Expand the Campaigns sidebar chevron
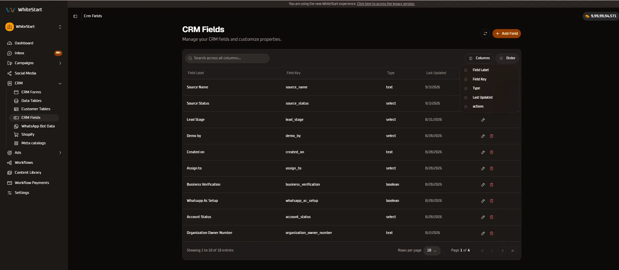Viewport: 619px width, 270px height. coord(60,63)
